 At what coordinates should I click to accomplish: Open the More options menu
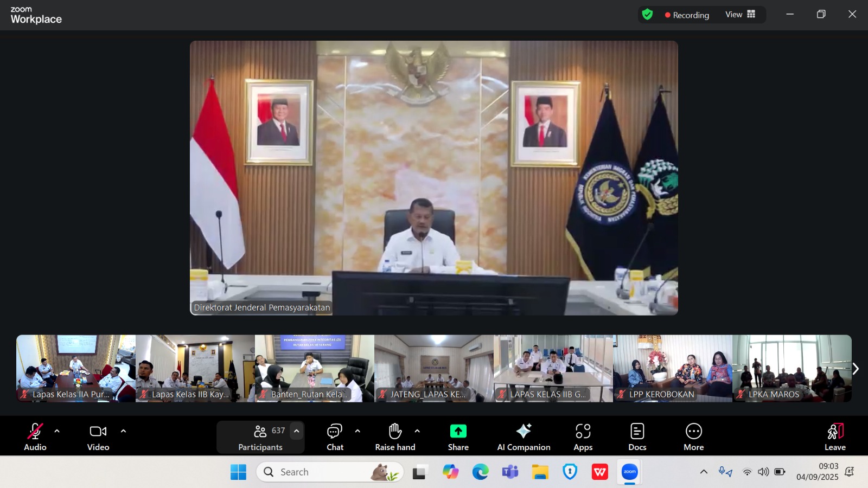click(693, 436)
